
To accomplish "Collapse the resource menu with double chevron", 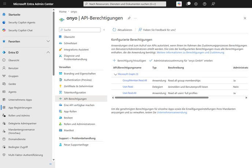I will (x=104, y=30).
